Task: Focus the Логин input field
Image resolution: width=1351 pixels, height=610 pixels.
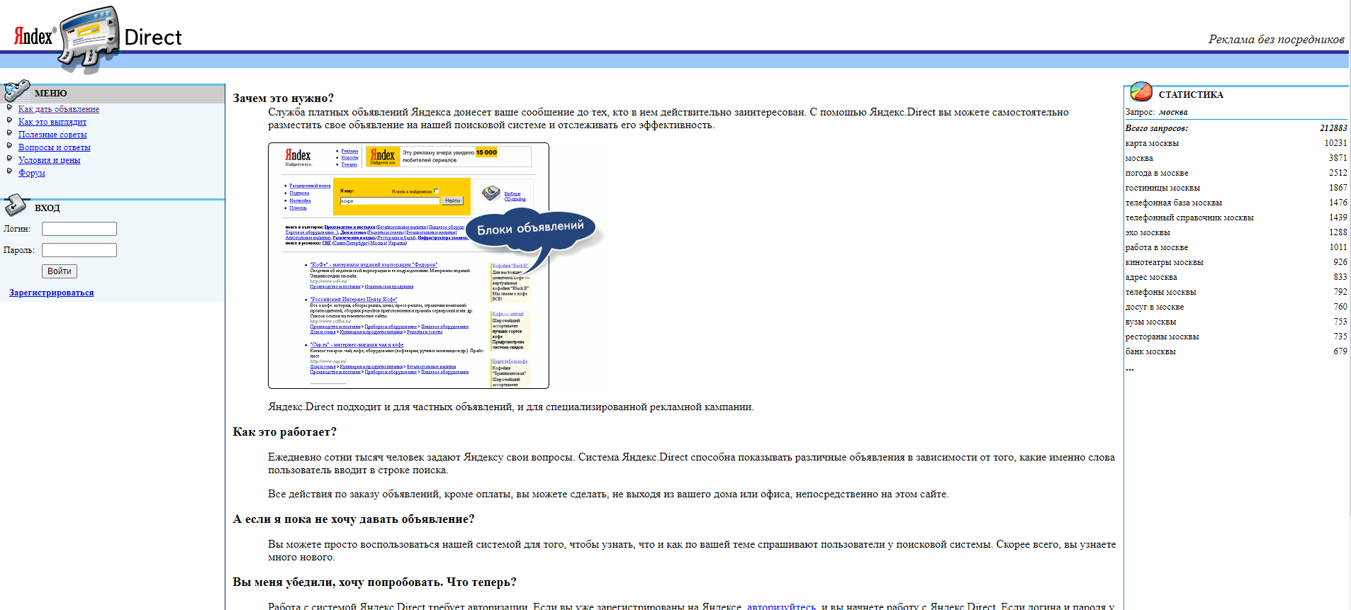Action: (x=79, y=229)
